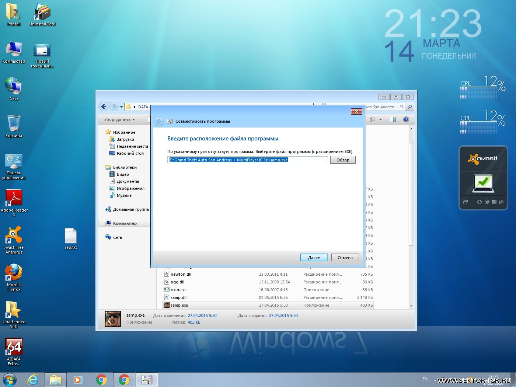This screenshot has width=516, height=387.
Task: Open recent locations dropdown beside navigation arrows
Action: click(121, 107)
